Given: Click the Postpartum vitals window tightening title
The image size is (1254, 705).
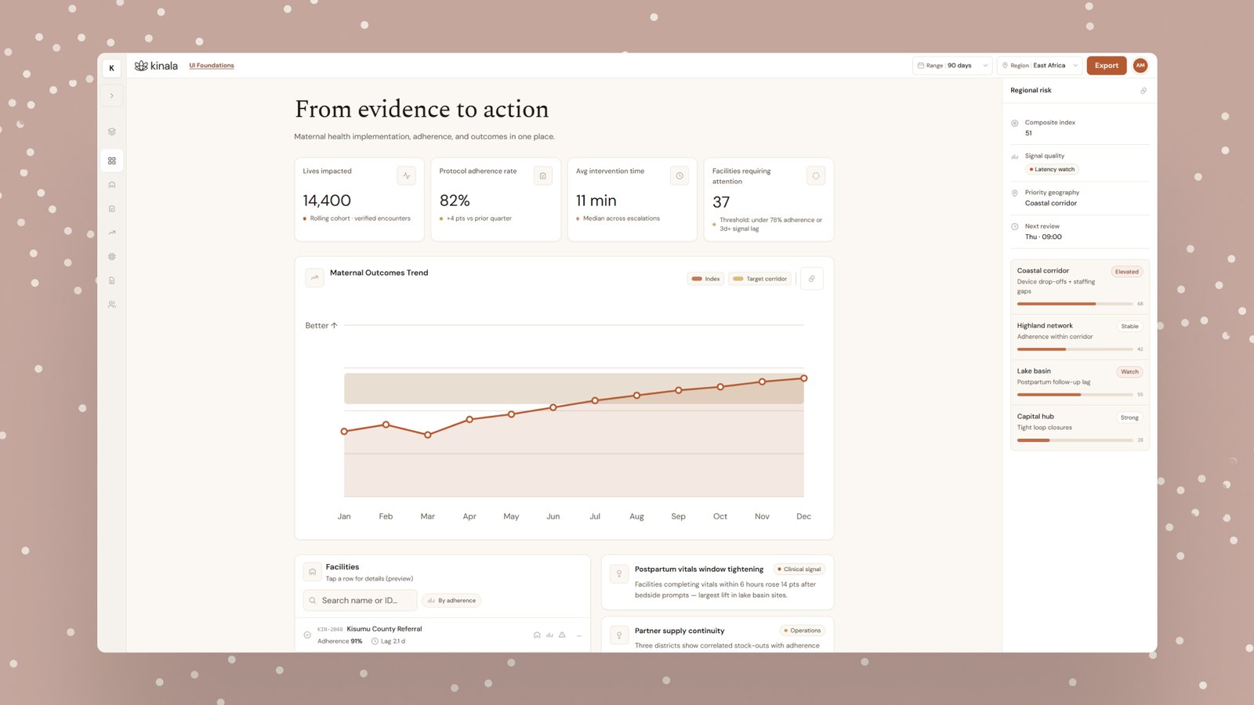Looking at the screenshot, I should point(699,569).
